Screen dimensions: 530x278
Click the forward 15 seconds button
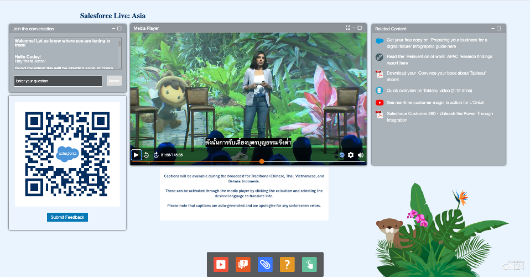coord(156,155)
